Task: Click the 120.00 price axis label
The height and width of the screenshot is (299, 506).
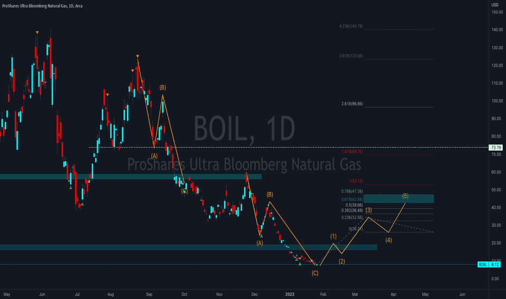Action: click(x=497, y=65)
